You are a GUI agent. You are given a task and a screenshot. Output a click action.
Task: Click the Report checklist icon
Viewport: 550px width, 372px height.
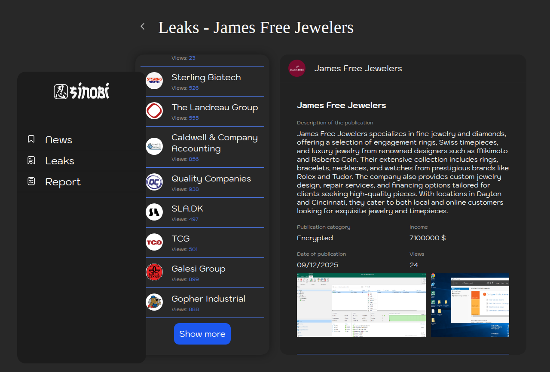(31, 181)
